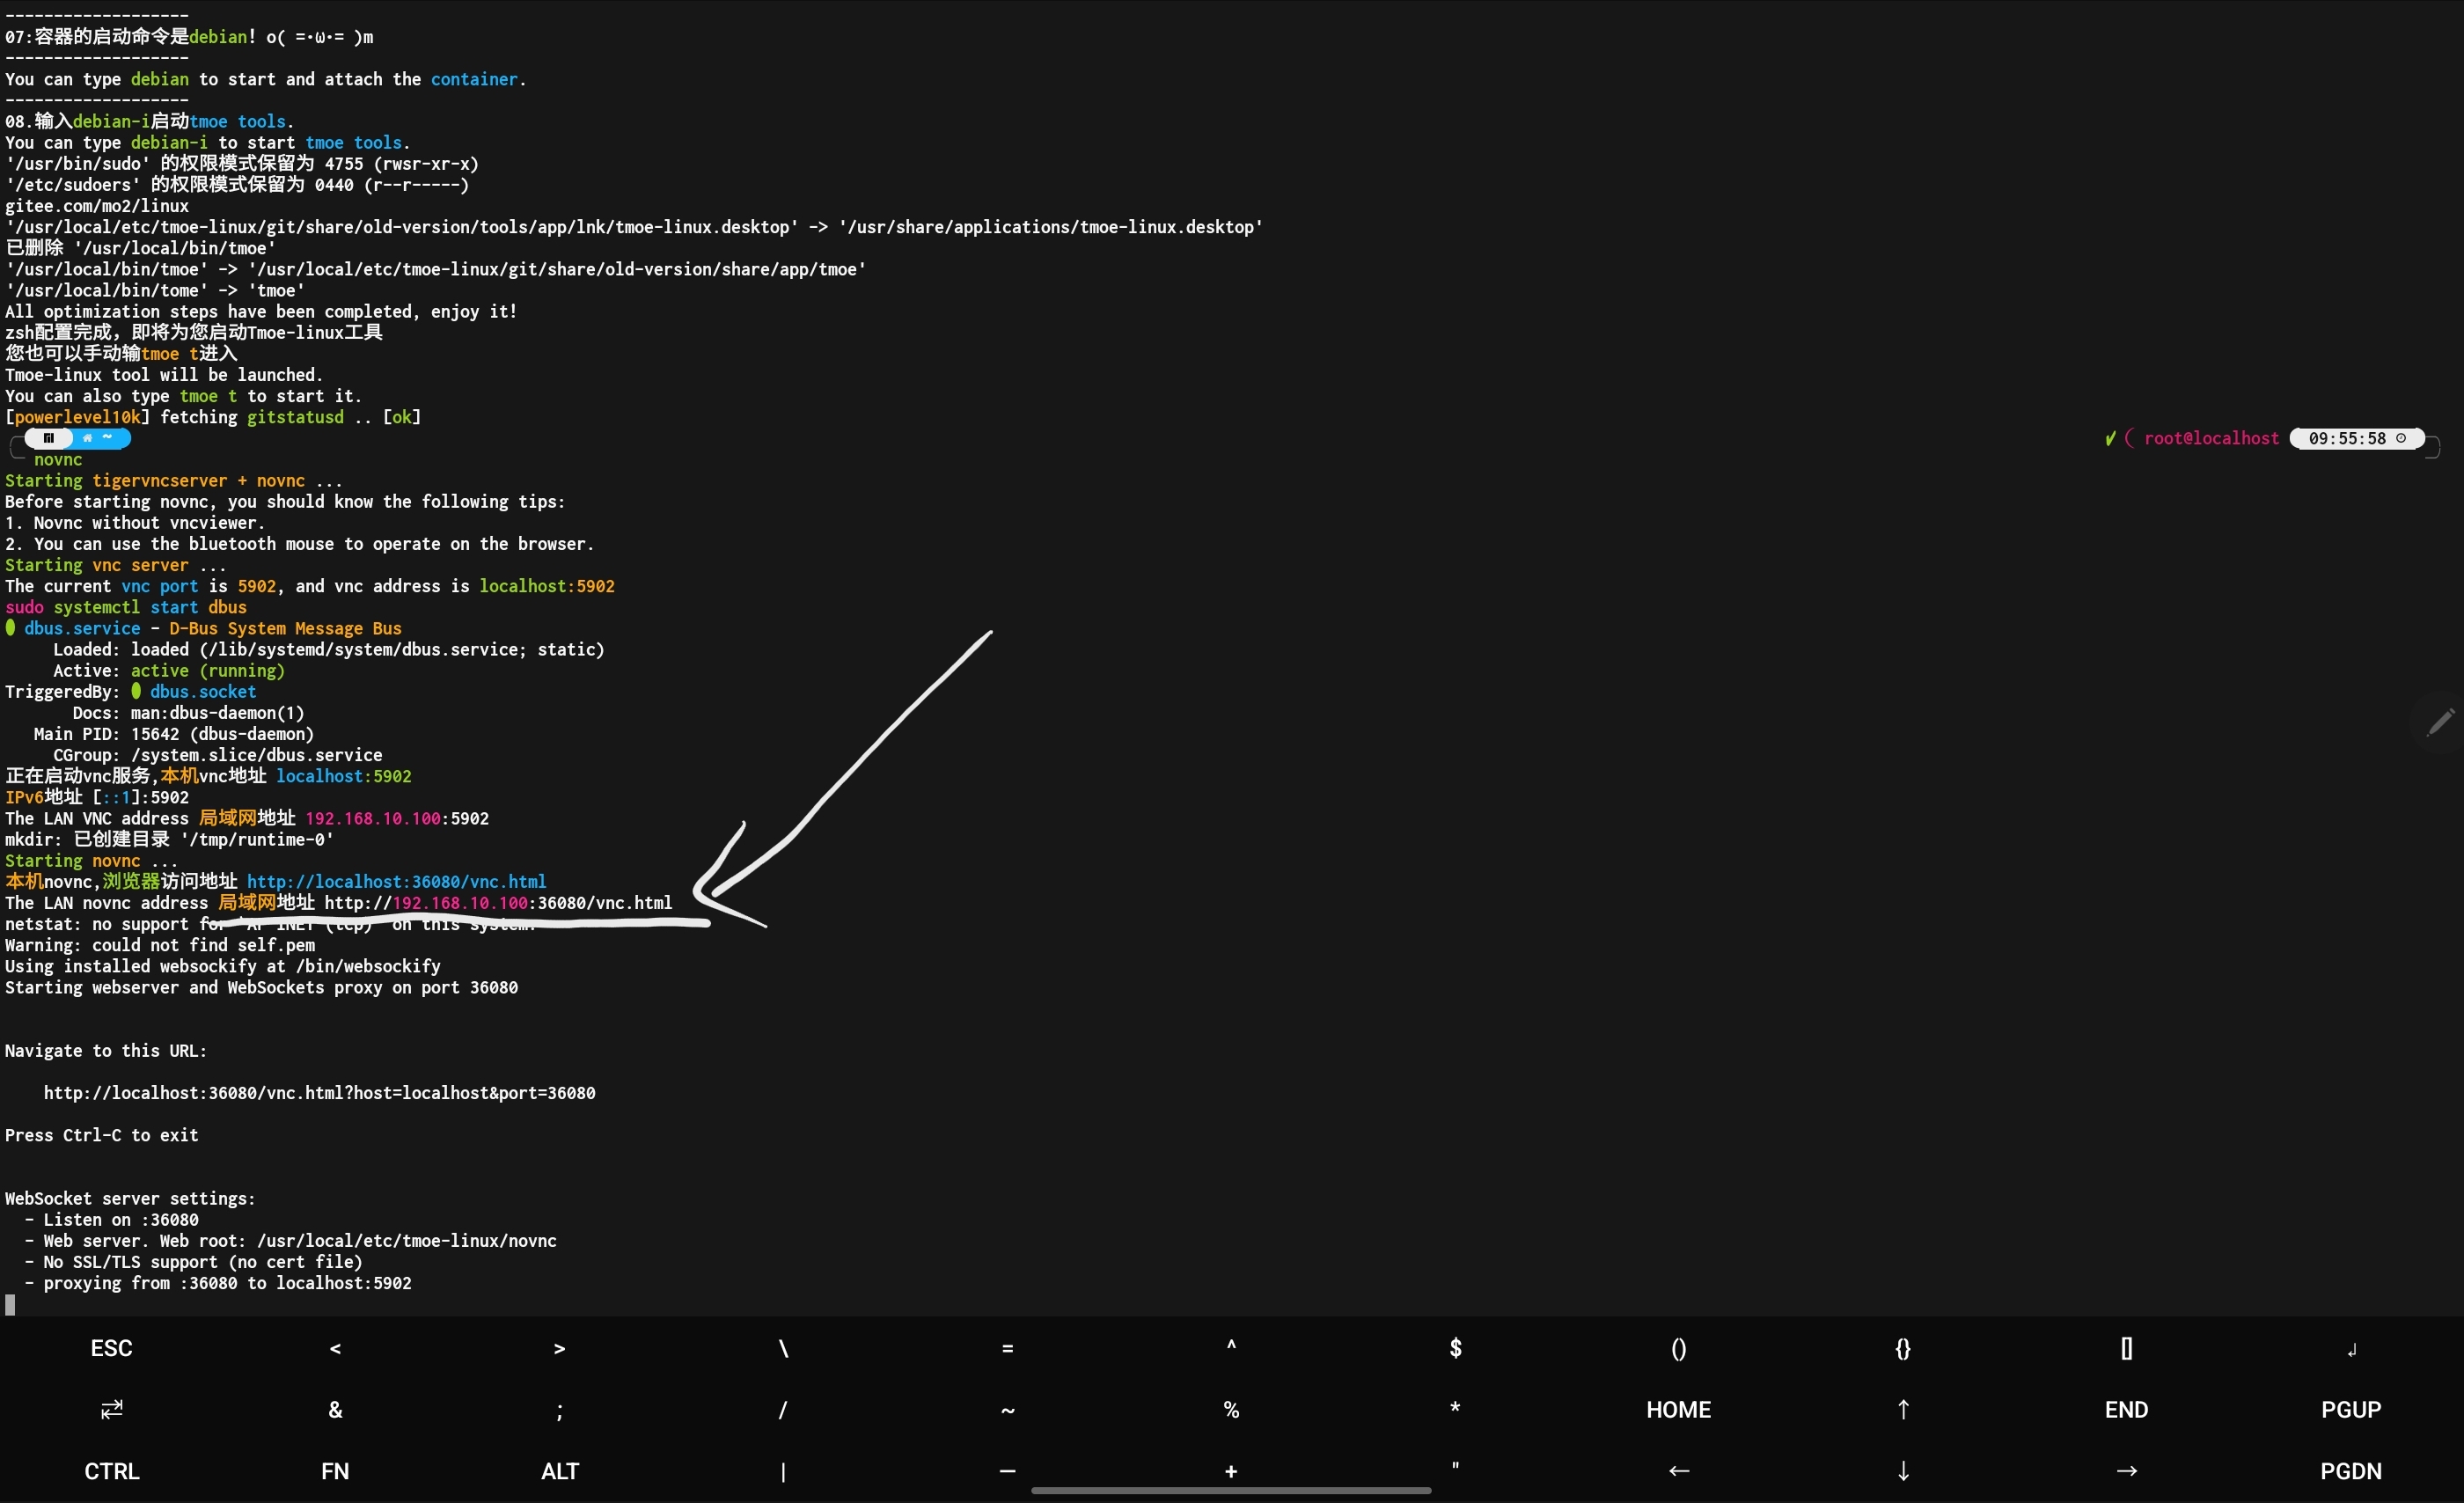Click 'Warning: could not find self.pem' line

pos(160,944)
